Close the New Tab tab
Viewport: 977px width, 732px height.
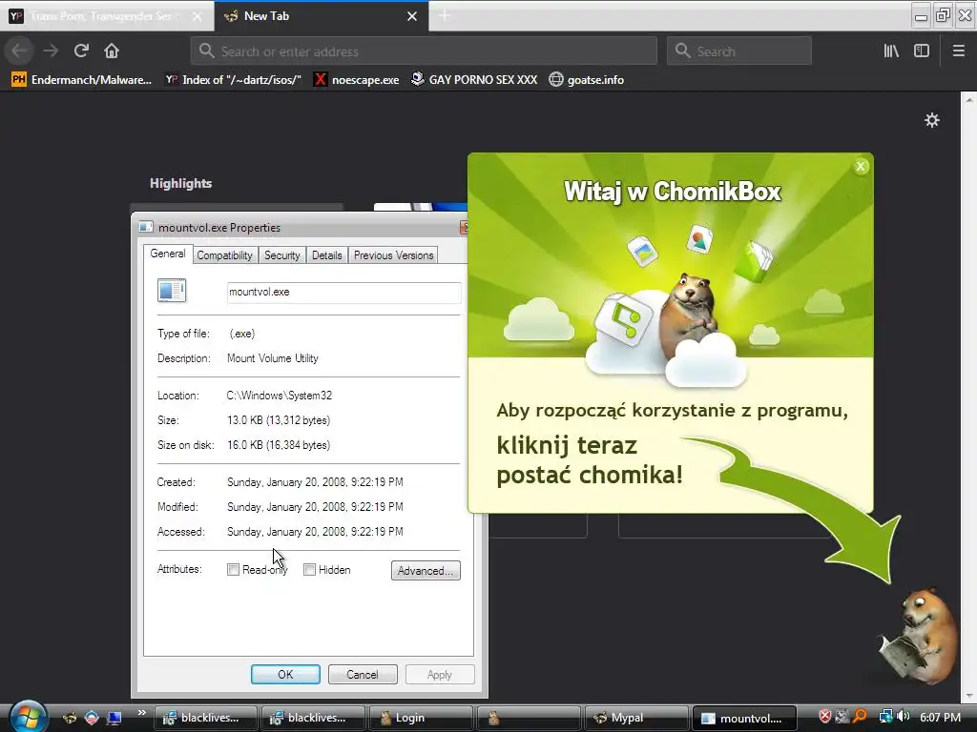pyautogui.click(x=412, y=16)
